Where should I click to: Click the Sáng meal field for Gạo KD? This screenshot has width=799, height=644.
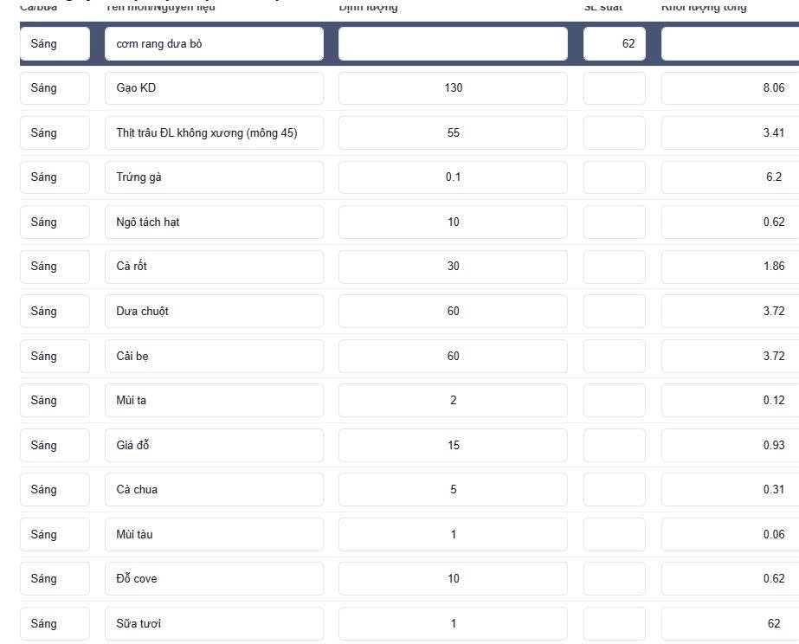tap(55, 88)
